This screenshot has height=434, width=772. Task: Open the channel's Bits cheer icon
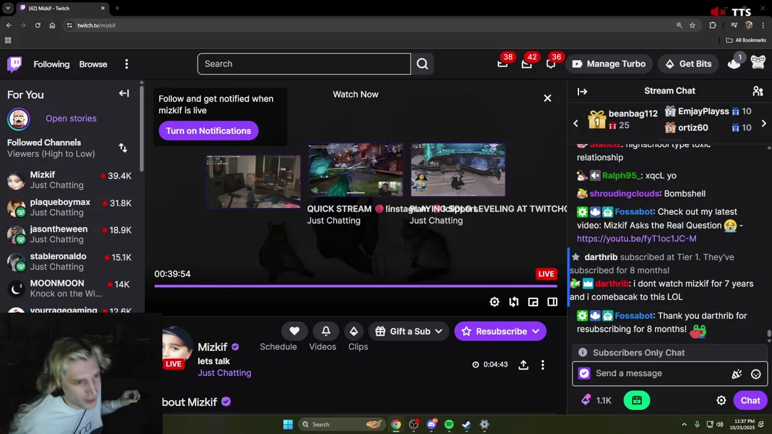pos(354,331)
